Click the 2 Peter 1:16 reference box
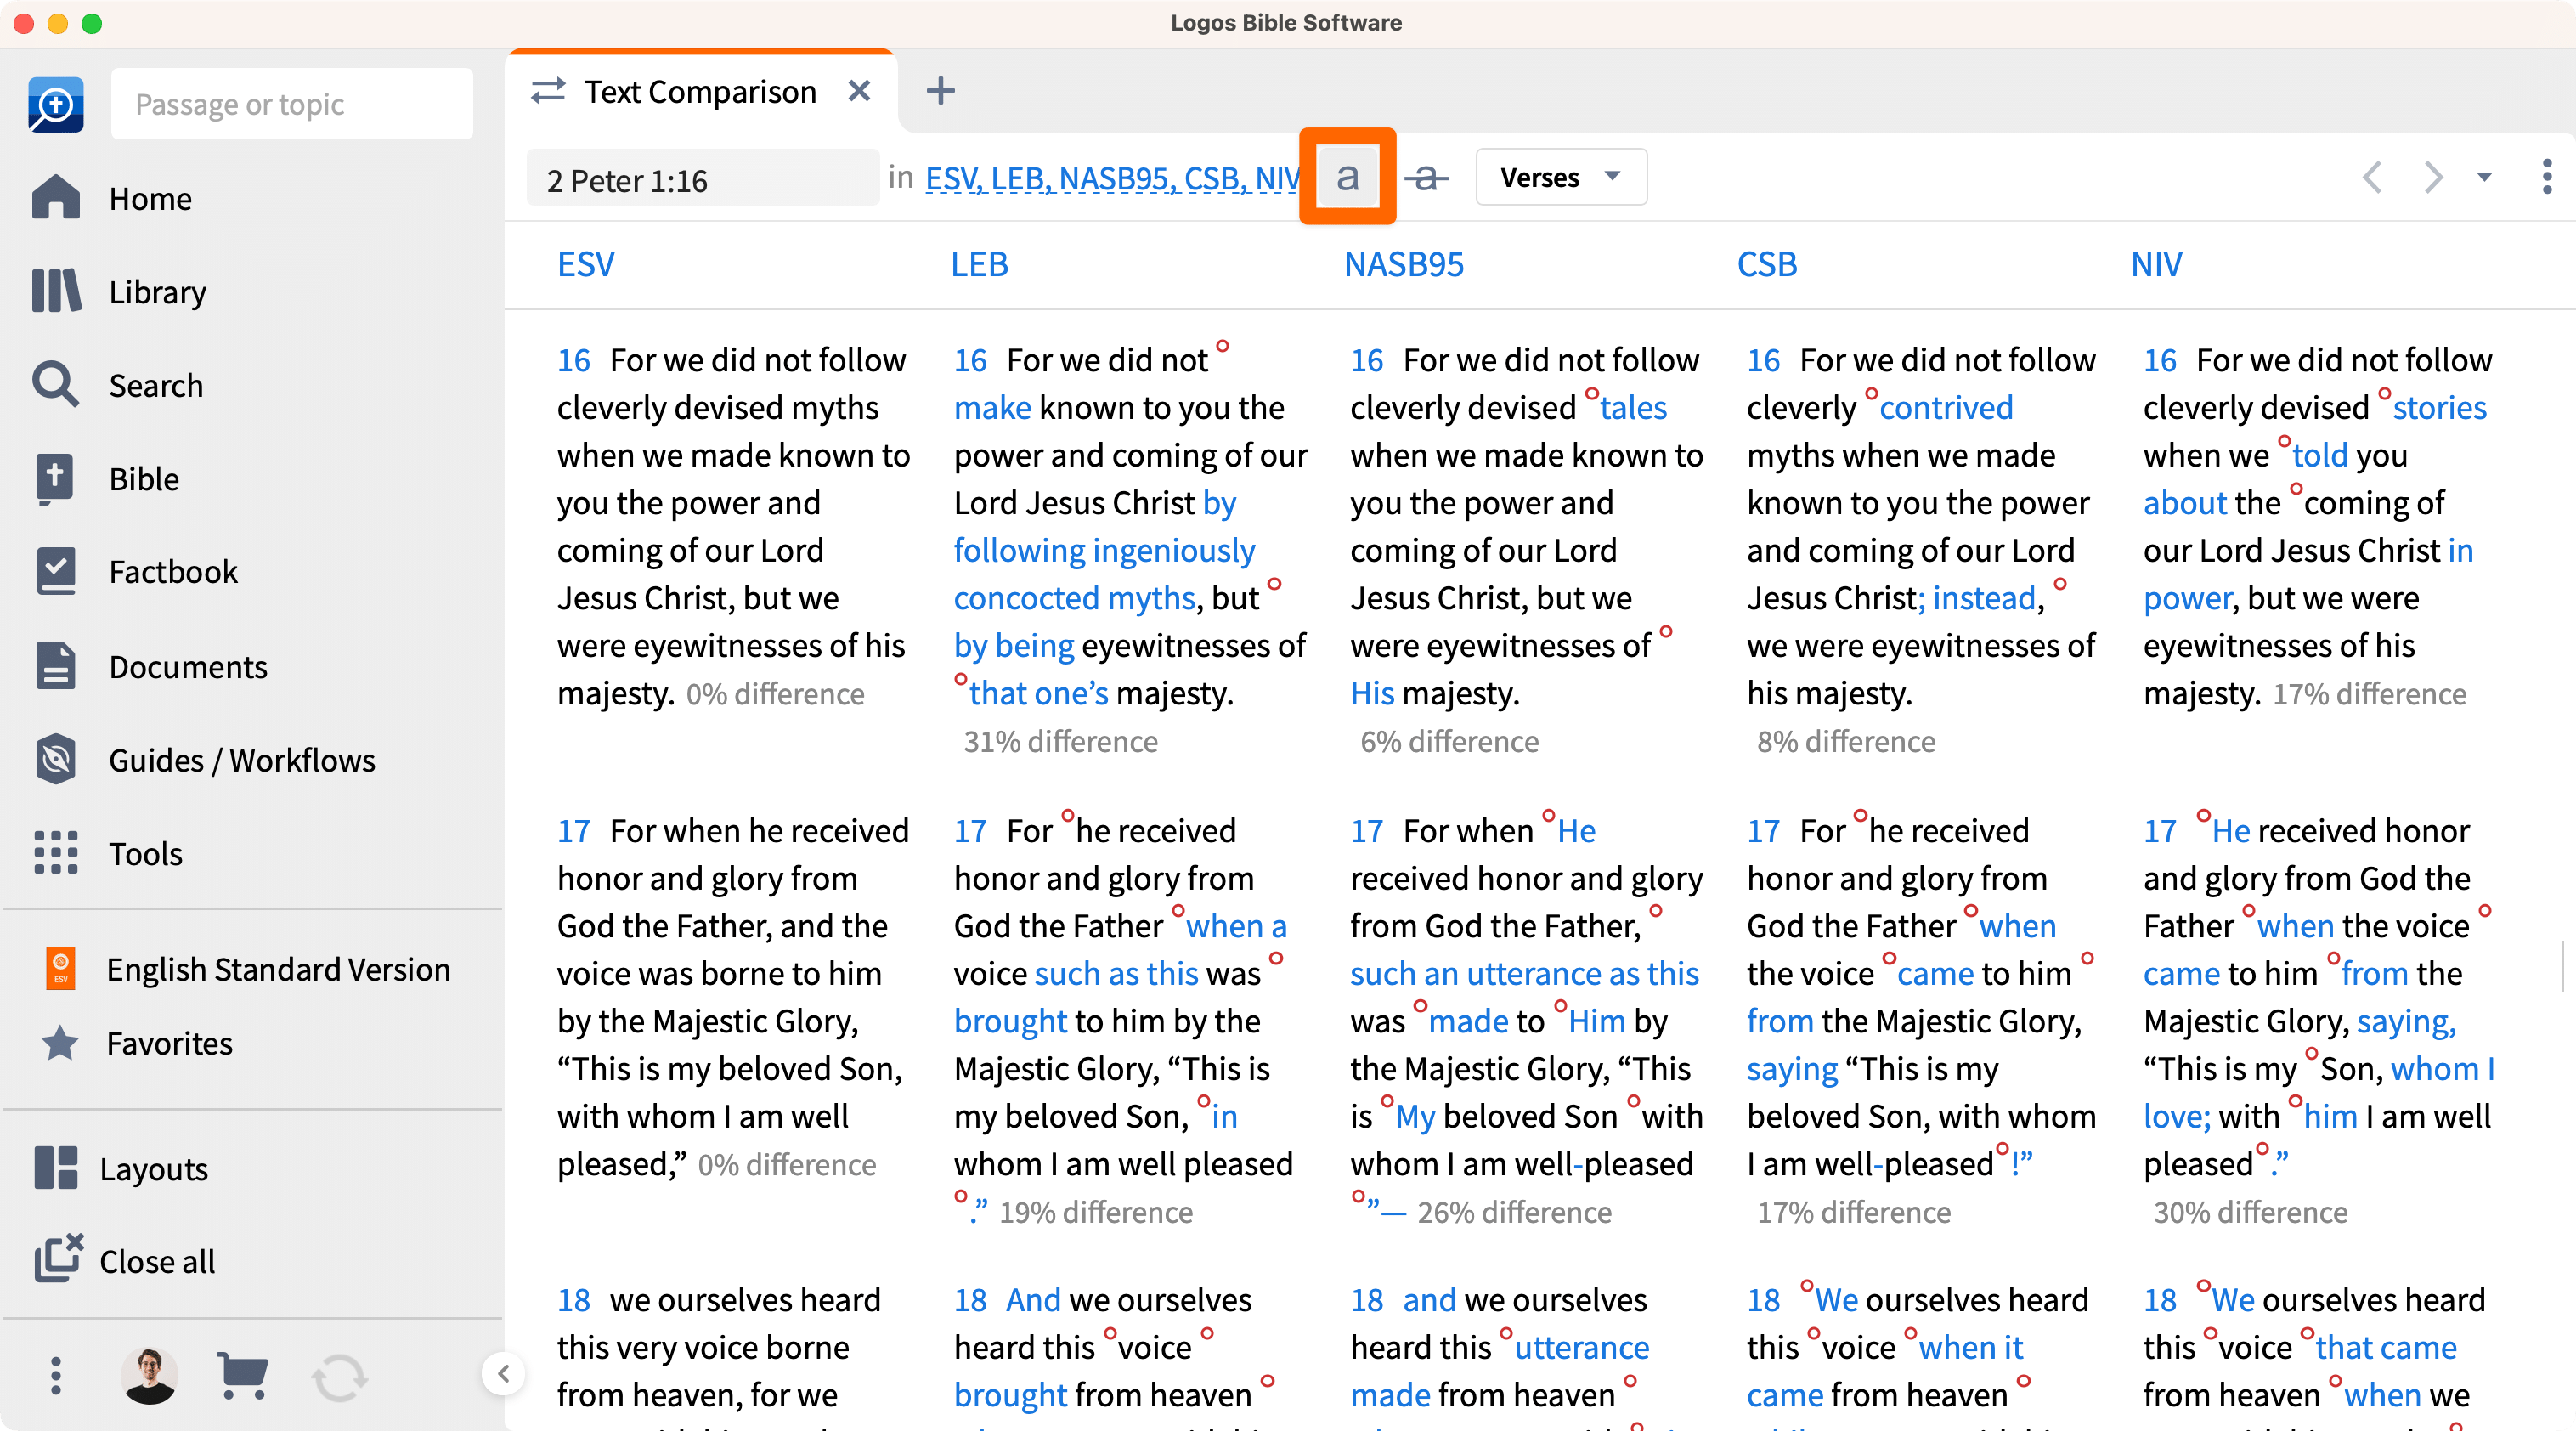This screenshot has width=2576, height=1431. (703, 179)
